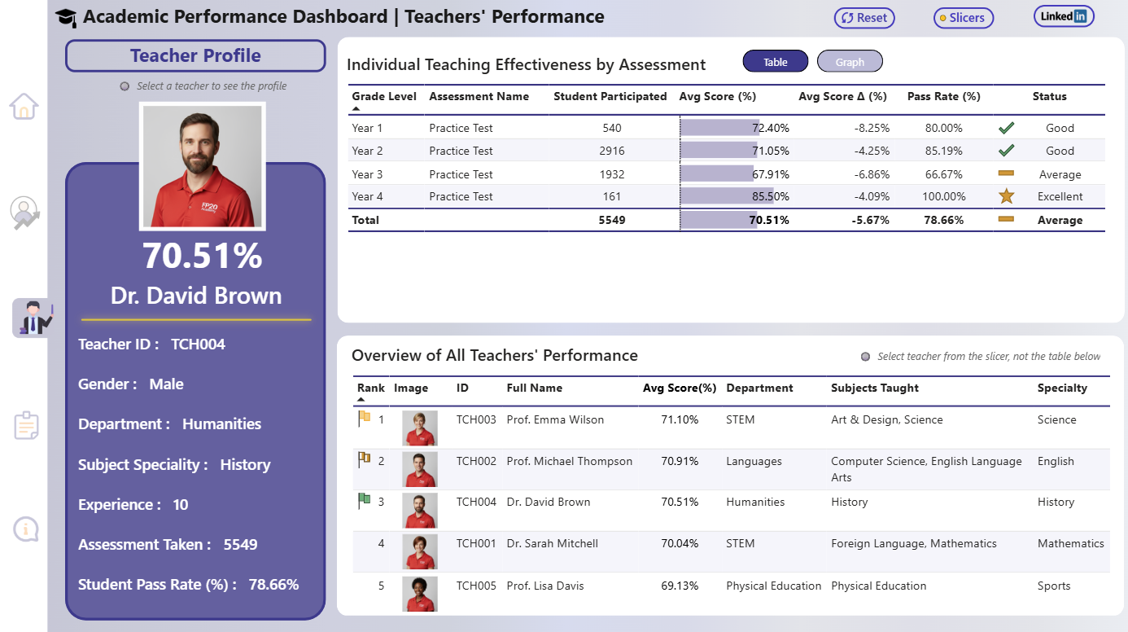This screenshot has width=1128, height=632.
Task: Click the gold star Excellent status icon
Action: pos(1007,196)
